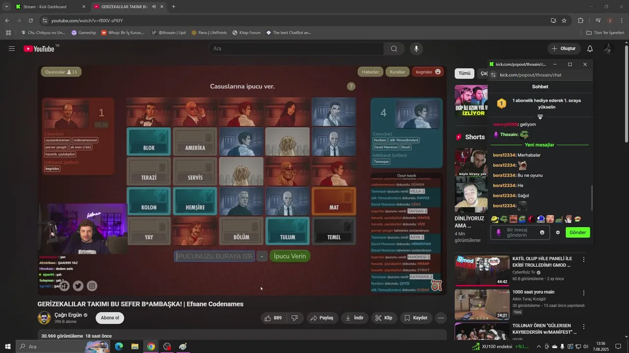Go to the YouTube home logo
Screen dimensions: 629x353
point(39,49)
